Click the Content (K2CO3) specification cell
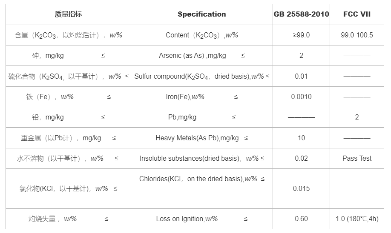This screenshot has height=233, width=391. pos(202,35)
